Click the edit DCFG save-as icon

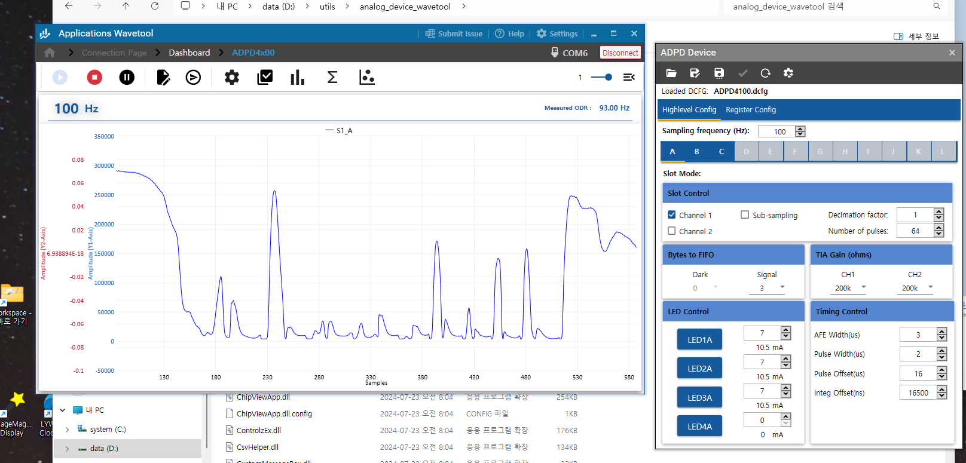click(x=695, y=73)
